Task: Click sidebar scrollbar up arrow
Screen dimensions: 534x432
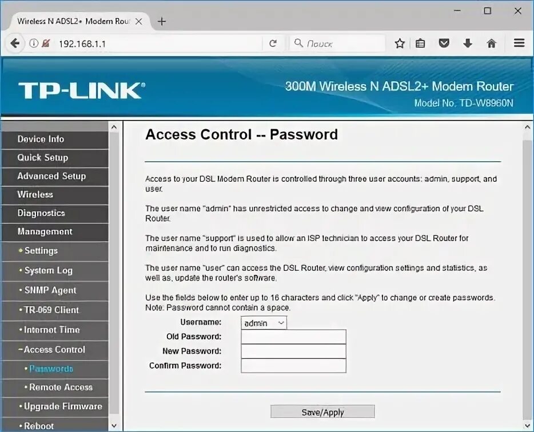Action: point(114,127)
